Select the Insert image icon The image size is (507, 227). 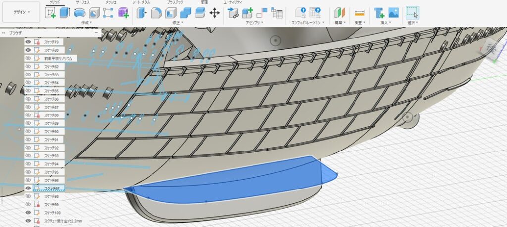394,13
